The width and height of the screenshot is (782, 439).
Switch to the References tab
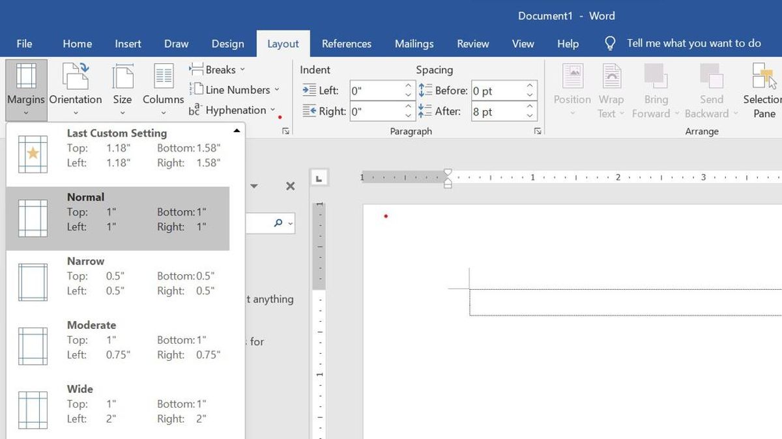(347, 44)
